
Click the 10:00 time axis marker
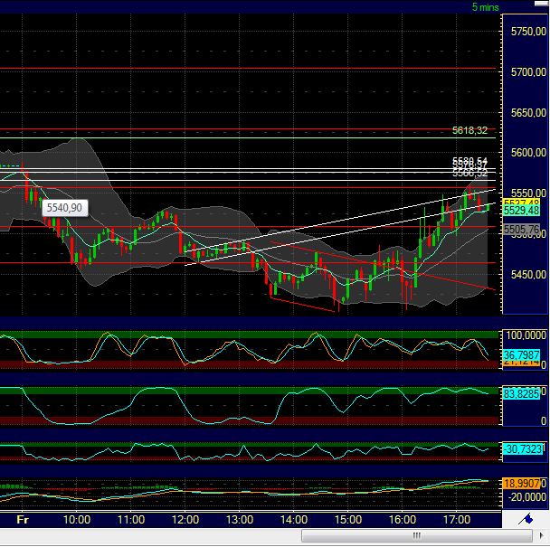[x=77, y=520]
